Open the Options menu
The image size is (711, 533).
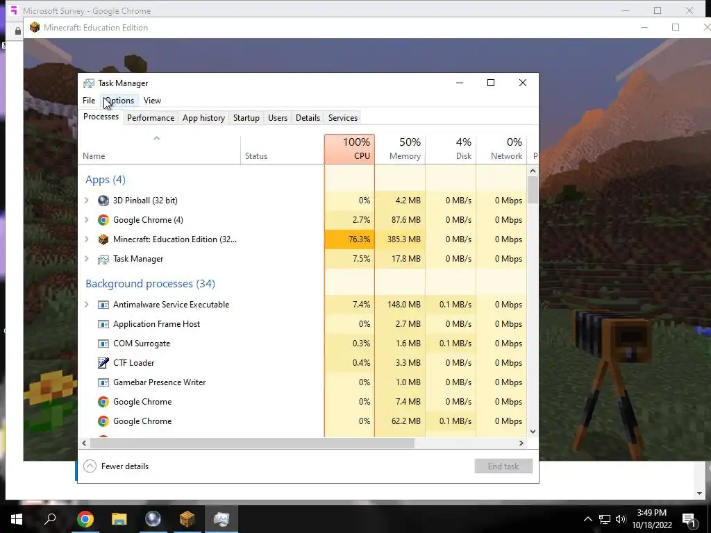coord(119,101)
